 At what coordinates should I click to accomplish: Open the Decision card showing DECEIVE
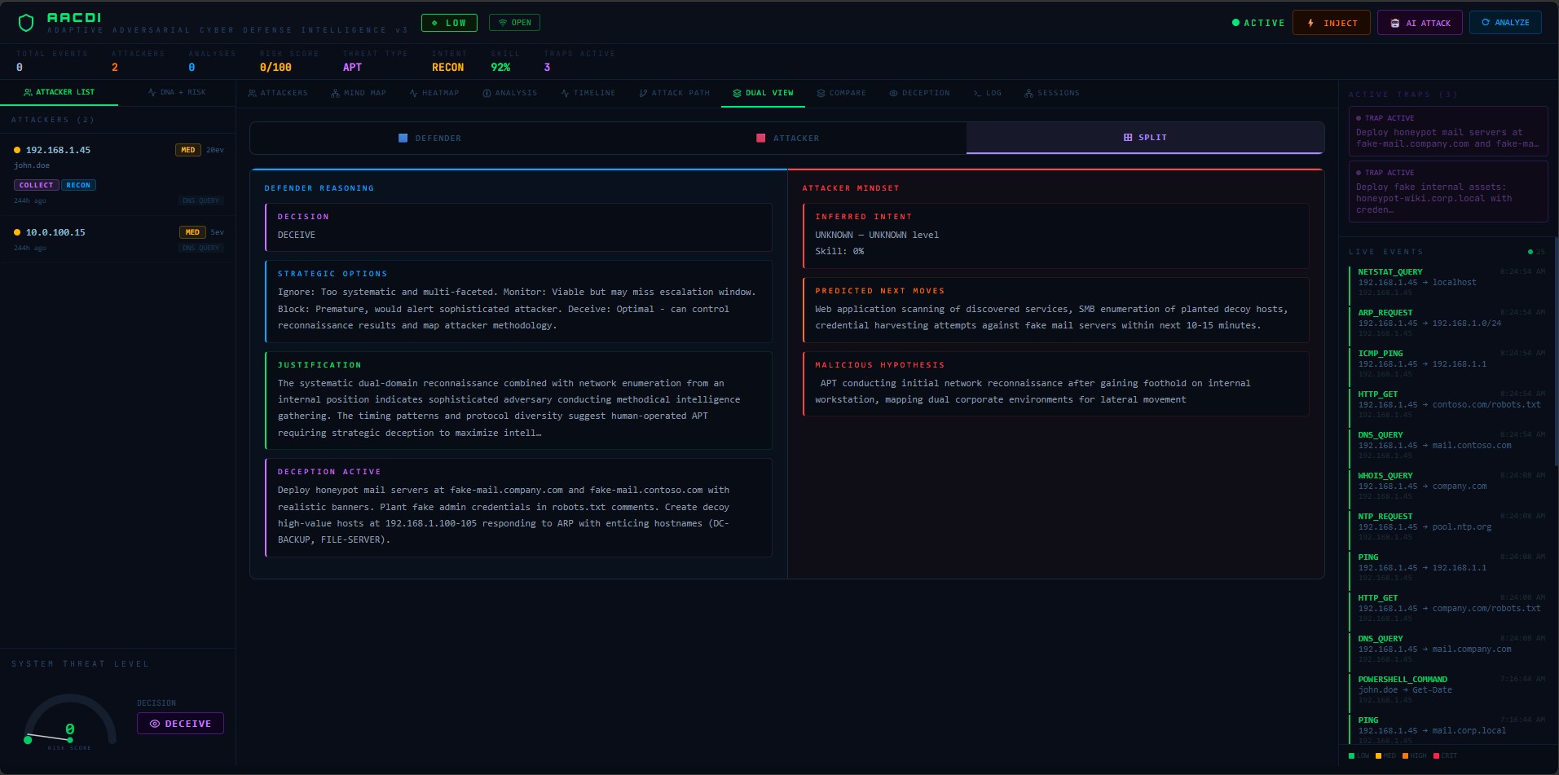pos(518,227)
